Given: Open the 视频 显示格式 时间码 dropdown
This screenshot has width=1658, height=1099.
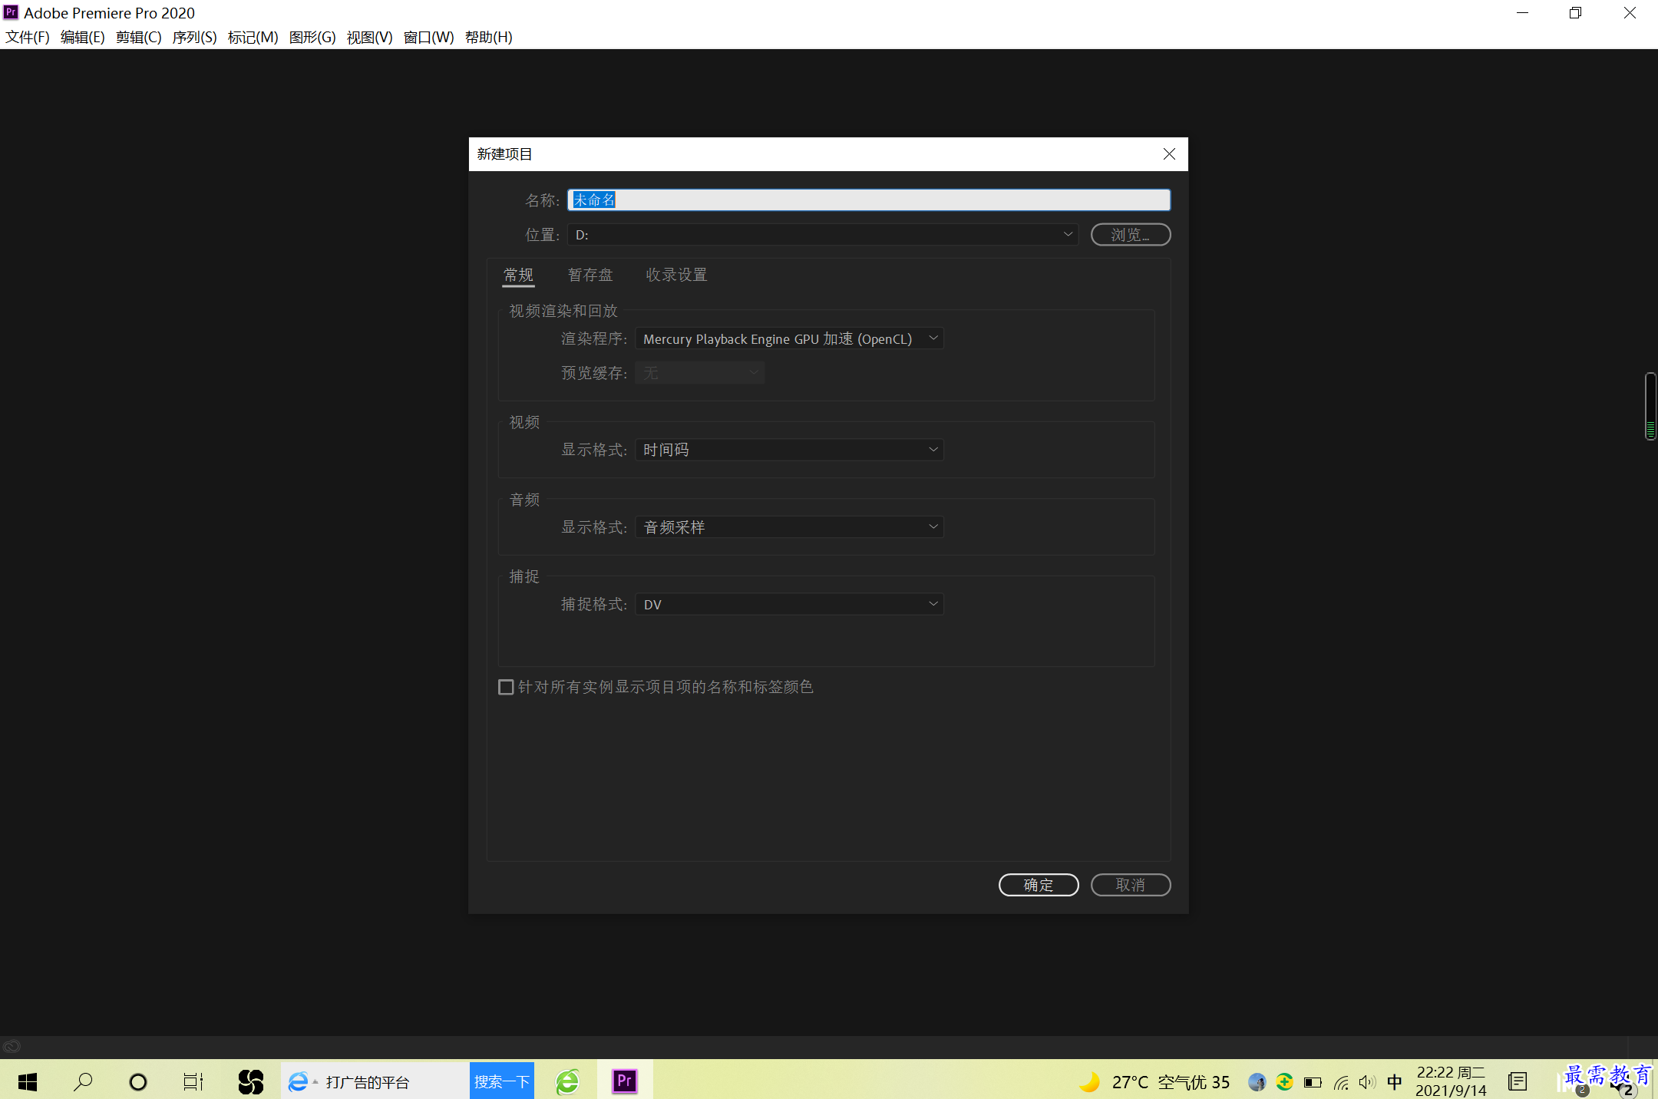Looking at the screenshot, I should pos(790,450).
